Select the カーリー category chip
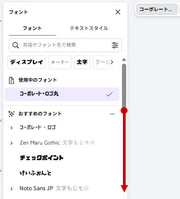The width and height of the screenshot is (180, 199). coord(60,62)
